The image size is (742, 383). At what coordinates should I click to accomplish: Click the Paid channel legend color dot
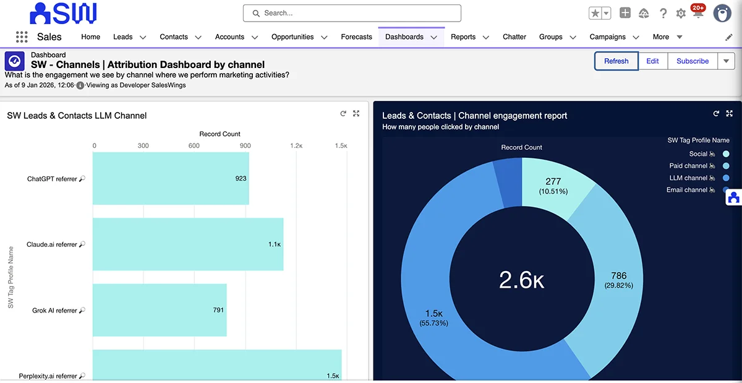[x=726, y=166]
